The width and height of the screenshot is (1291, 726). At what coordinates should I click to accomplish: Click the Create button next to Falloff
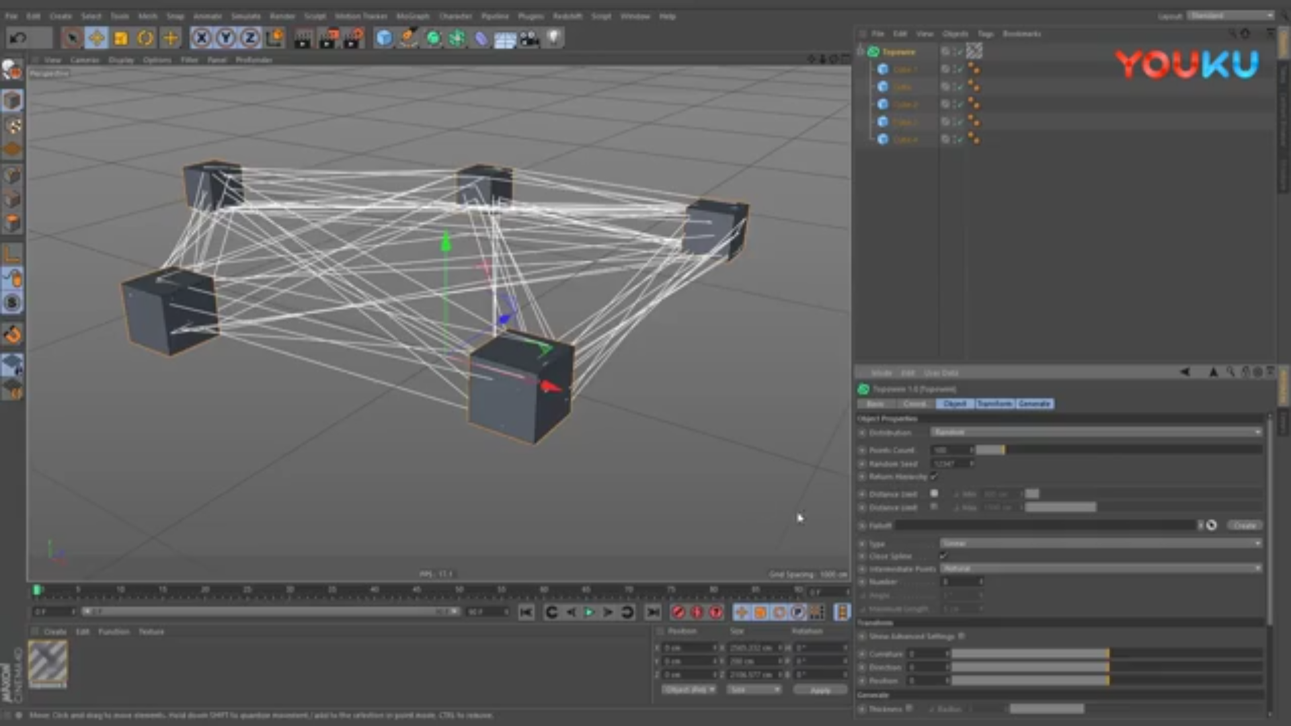coord(1245,525)
